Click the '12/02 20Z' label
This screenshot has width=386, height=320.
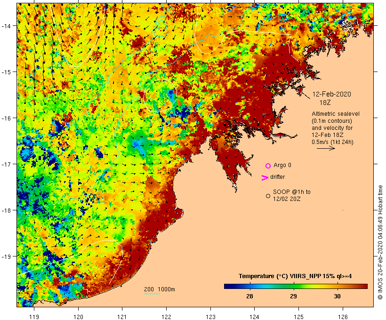click(287, 199)
